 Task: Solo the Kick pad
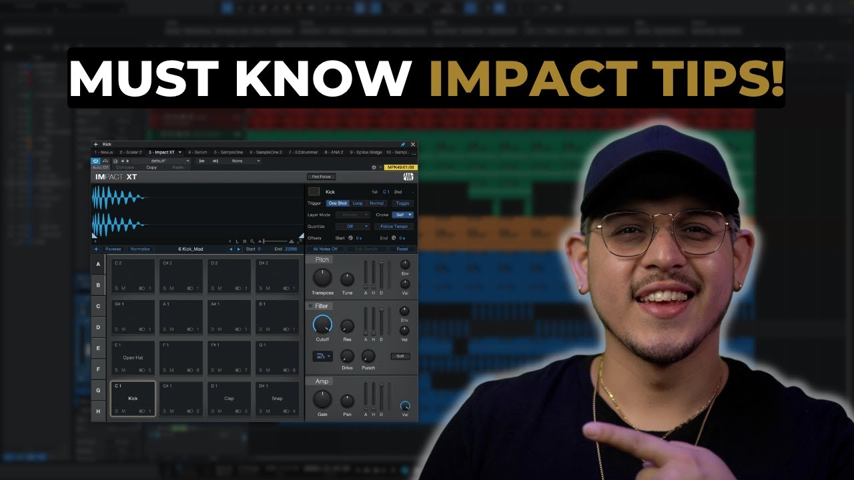click(115, 411)
